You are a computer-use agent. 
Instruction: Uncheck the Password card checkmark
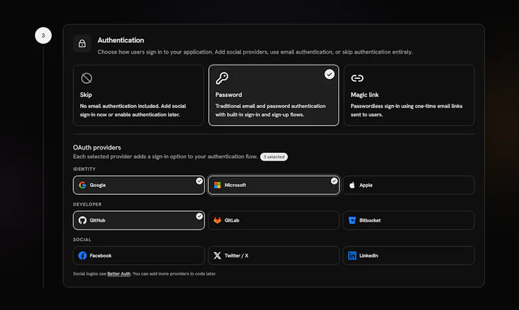329,74
